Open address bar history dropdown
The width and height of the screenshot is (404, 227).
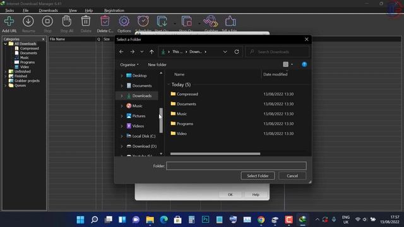tap(225, 52)
